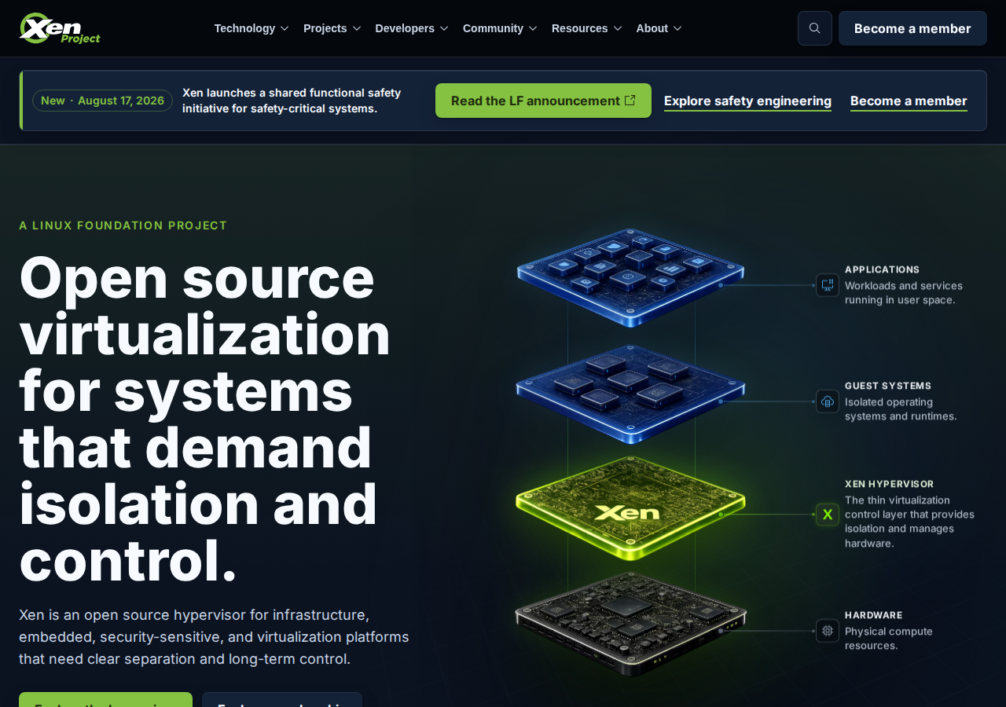This screenshot has width=1006, height=707.
Task: Click the Guest Systems cloud icon
Action: [828, 401]
